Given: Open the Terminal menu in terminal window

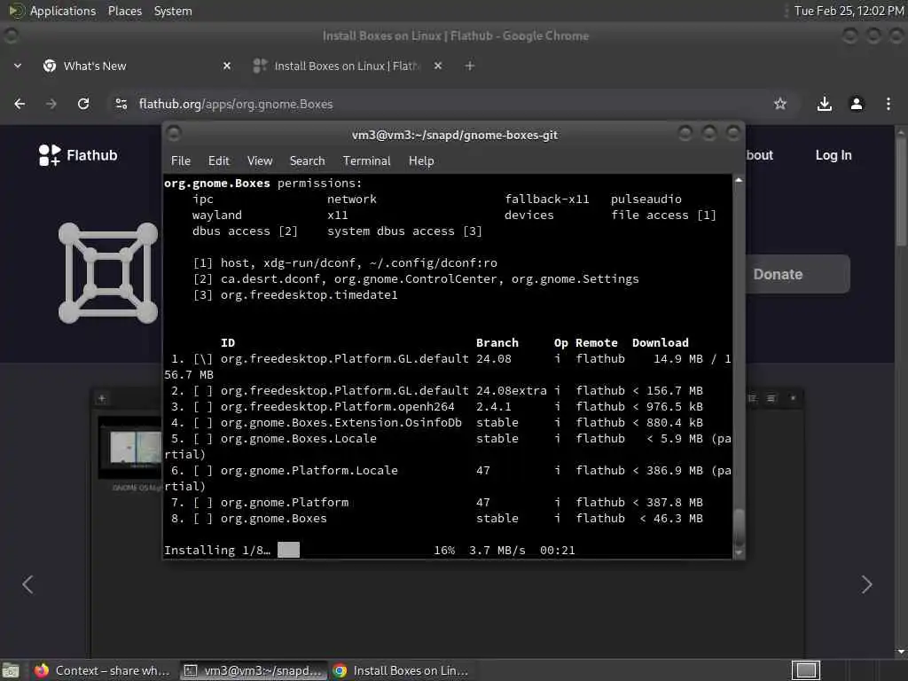Looking at the screenshot, I should point(366,161).
